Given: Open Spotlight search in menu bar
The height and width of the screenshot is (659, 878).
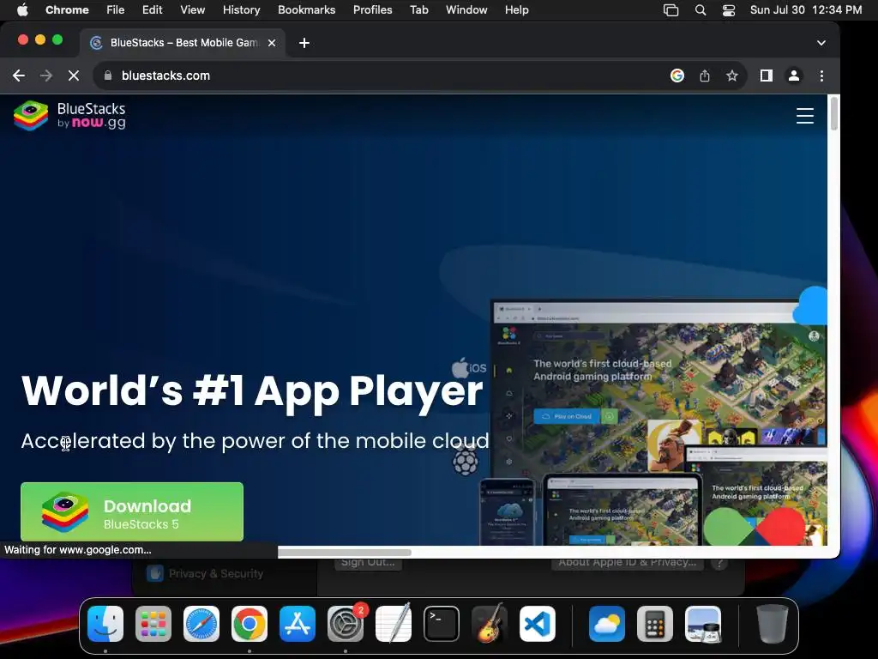Looking at the screenshot, I should 700,10.
